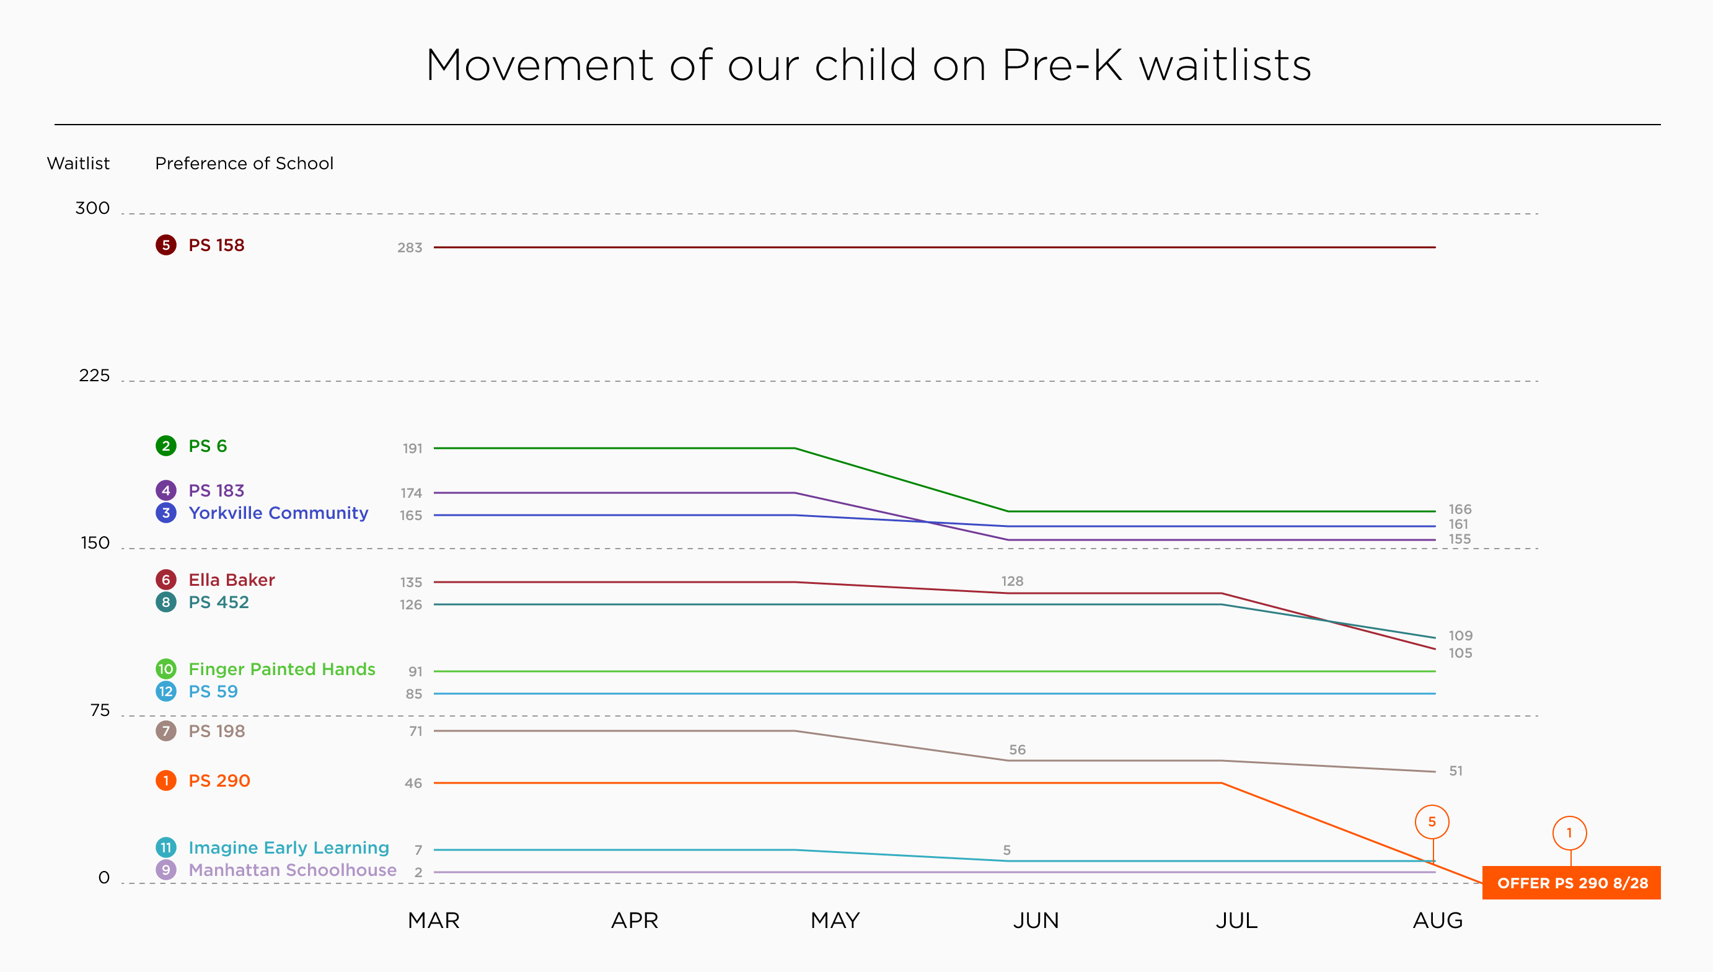
Task: Click the green number 2 badge for PS 6
Action: point(165,446)
